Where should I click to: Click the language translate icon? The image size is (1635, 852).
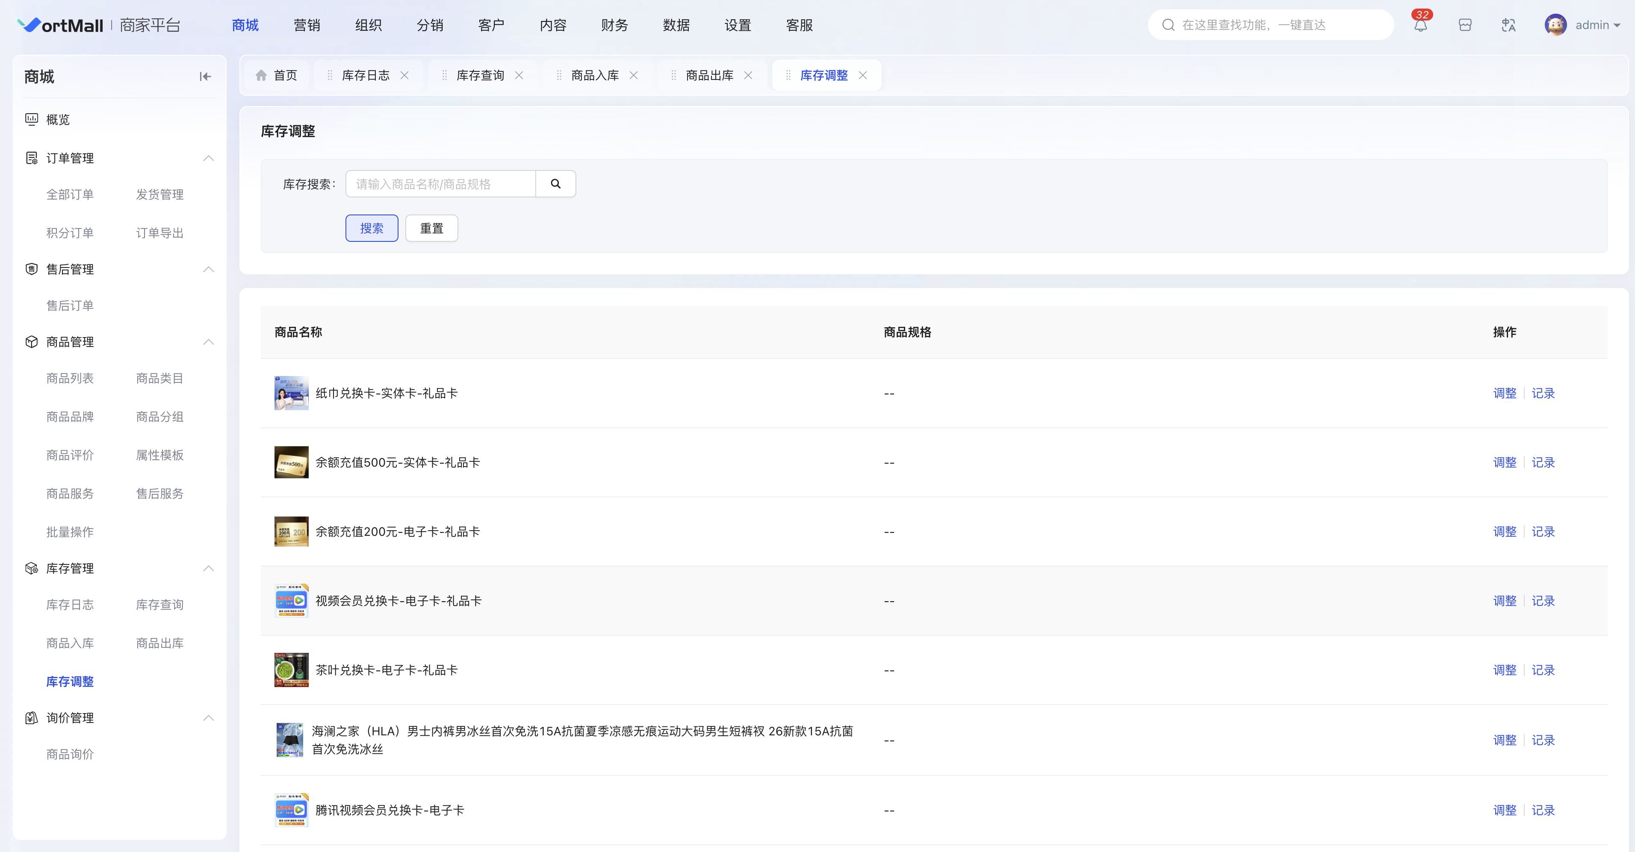(x=1509, y=25)
